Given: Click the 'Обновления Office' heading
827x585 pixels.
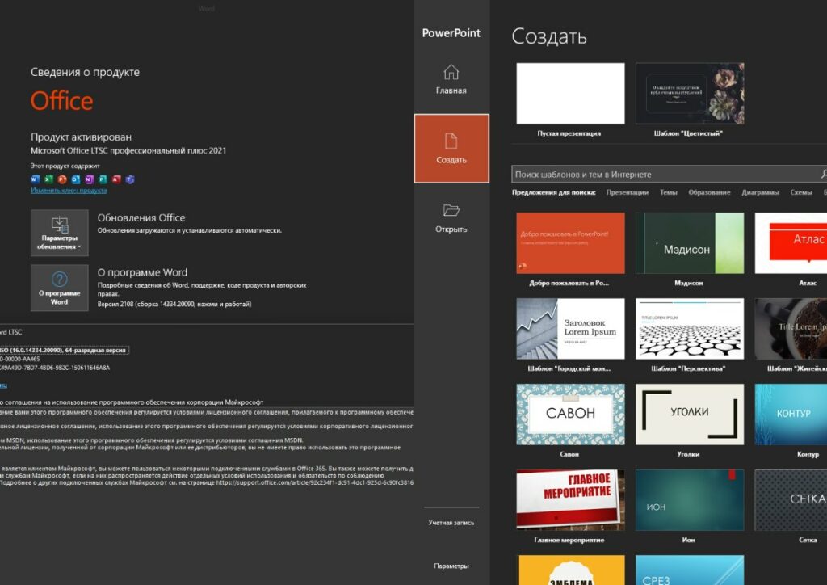Looking at the screenshot, I should [141, 217].
